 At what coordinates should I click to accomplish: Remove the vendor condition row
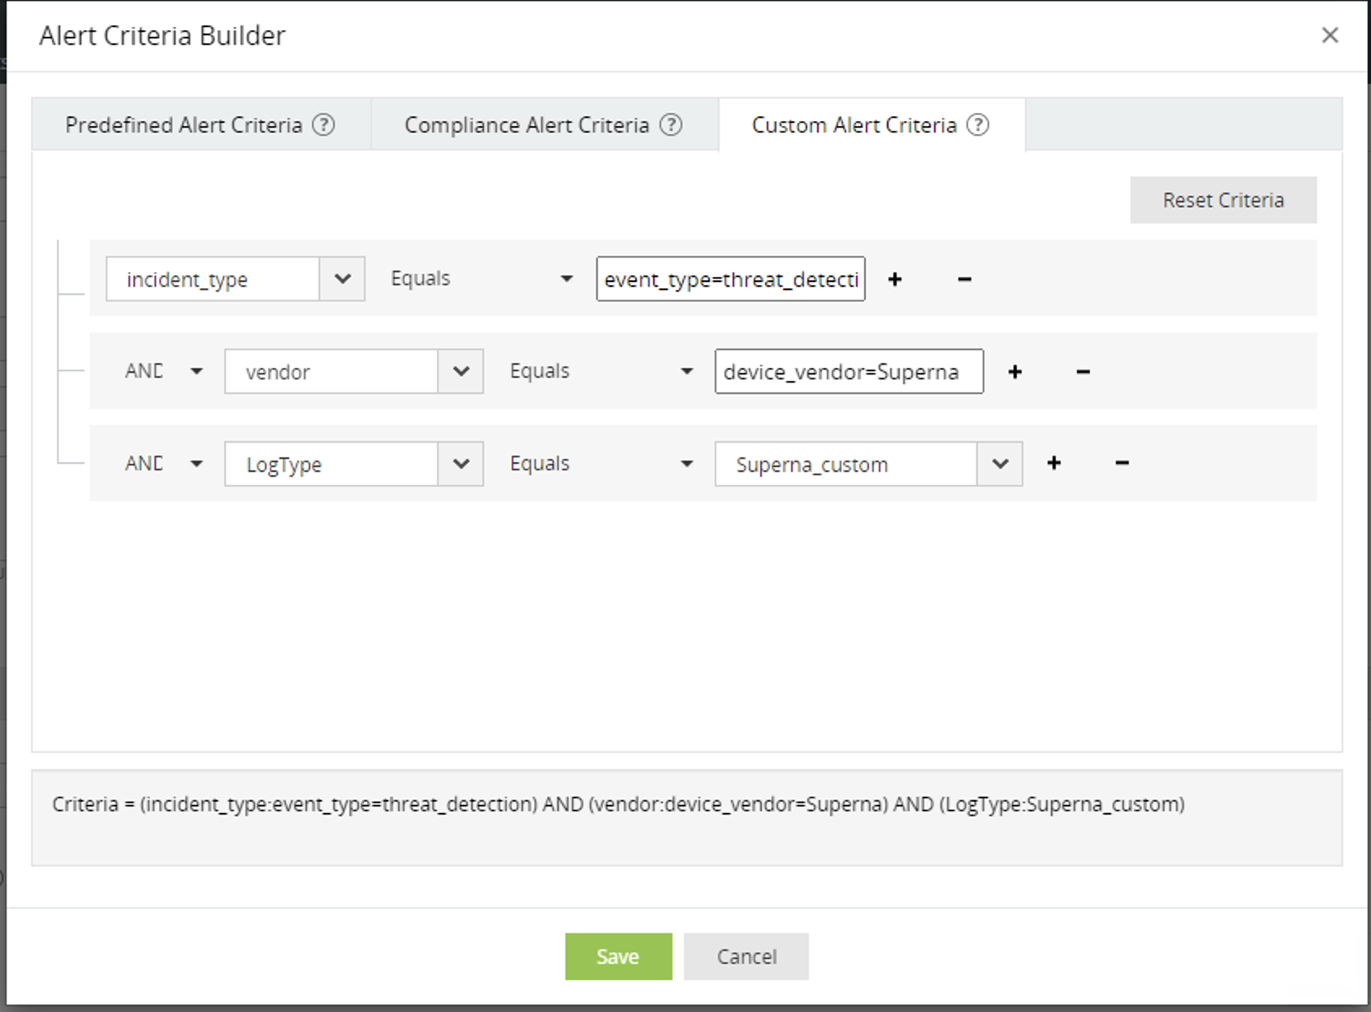[x=1082, y=371]
